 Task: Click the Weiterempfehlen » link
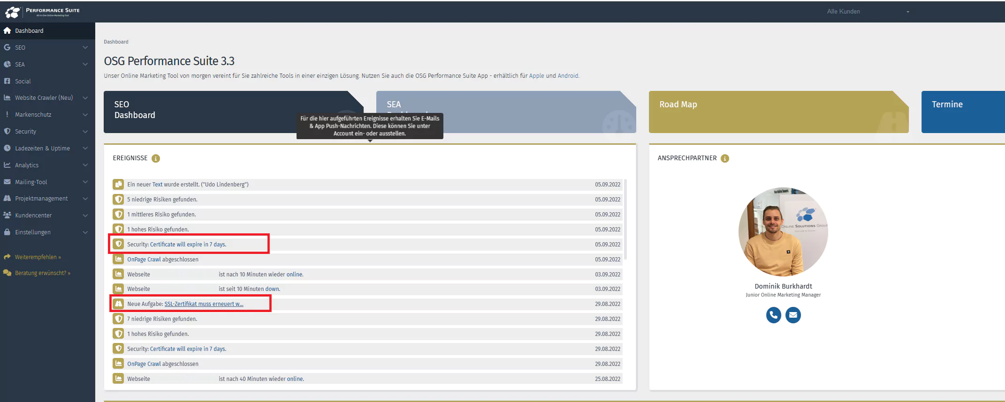(38, 257)
